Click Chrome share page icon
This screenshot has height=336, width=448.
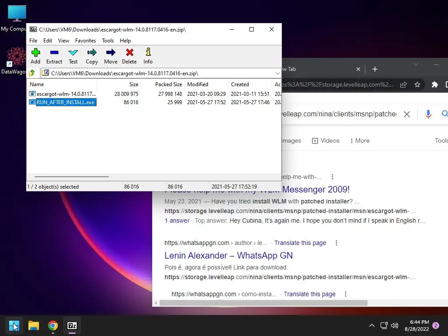click(x=403, y=84)
